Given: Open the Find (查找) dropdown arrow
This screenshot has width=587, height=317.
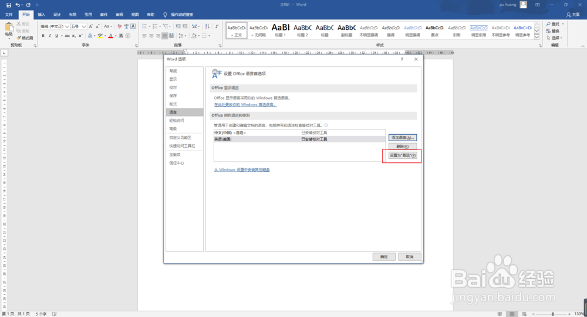Looking at the screenshot, I should 563,24.
